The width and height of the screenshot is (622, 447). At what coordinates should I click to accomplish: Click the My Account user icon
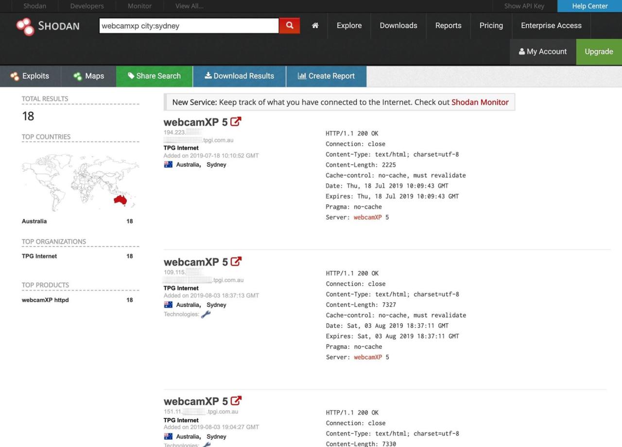point(521,51)
